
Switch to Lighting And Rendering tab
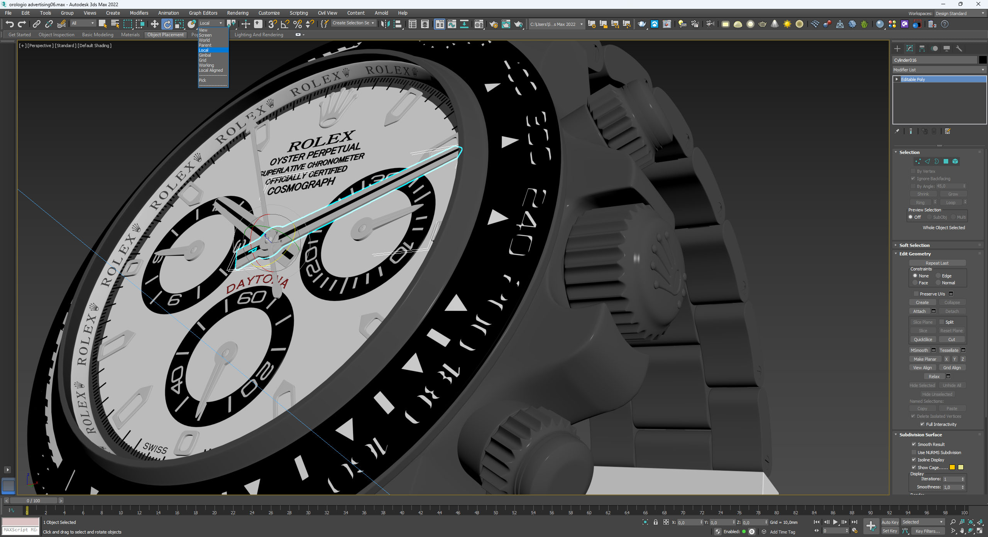point(259,35)
